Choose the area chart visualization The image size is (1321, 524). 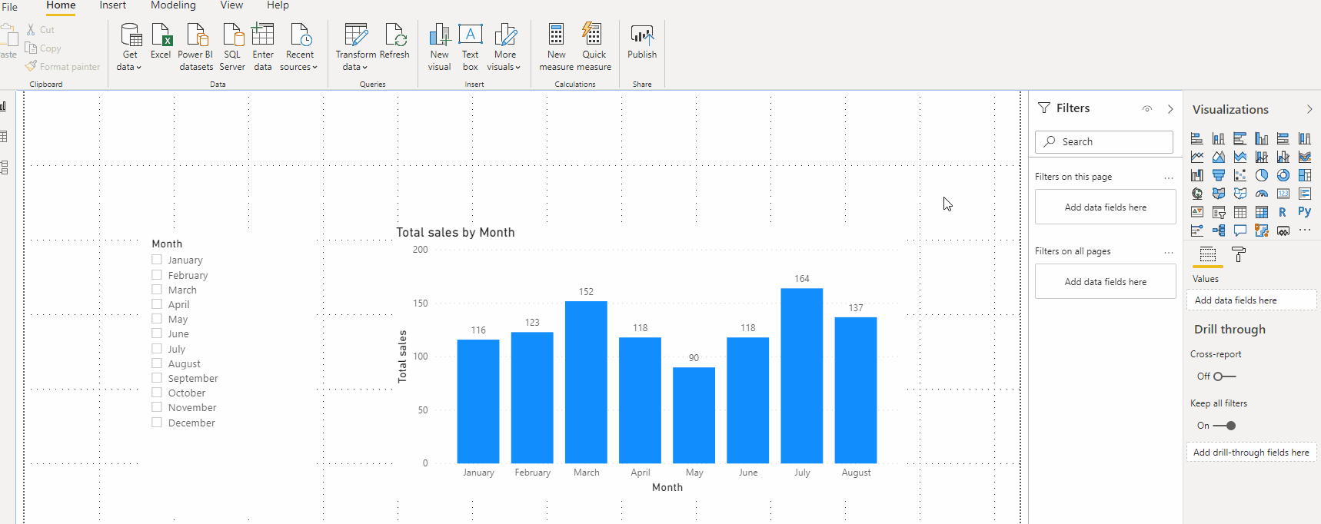[1219, 157]
